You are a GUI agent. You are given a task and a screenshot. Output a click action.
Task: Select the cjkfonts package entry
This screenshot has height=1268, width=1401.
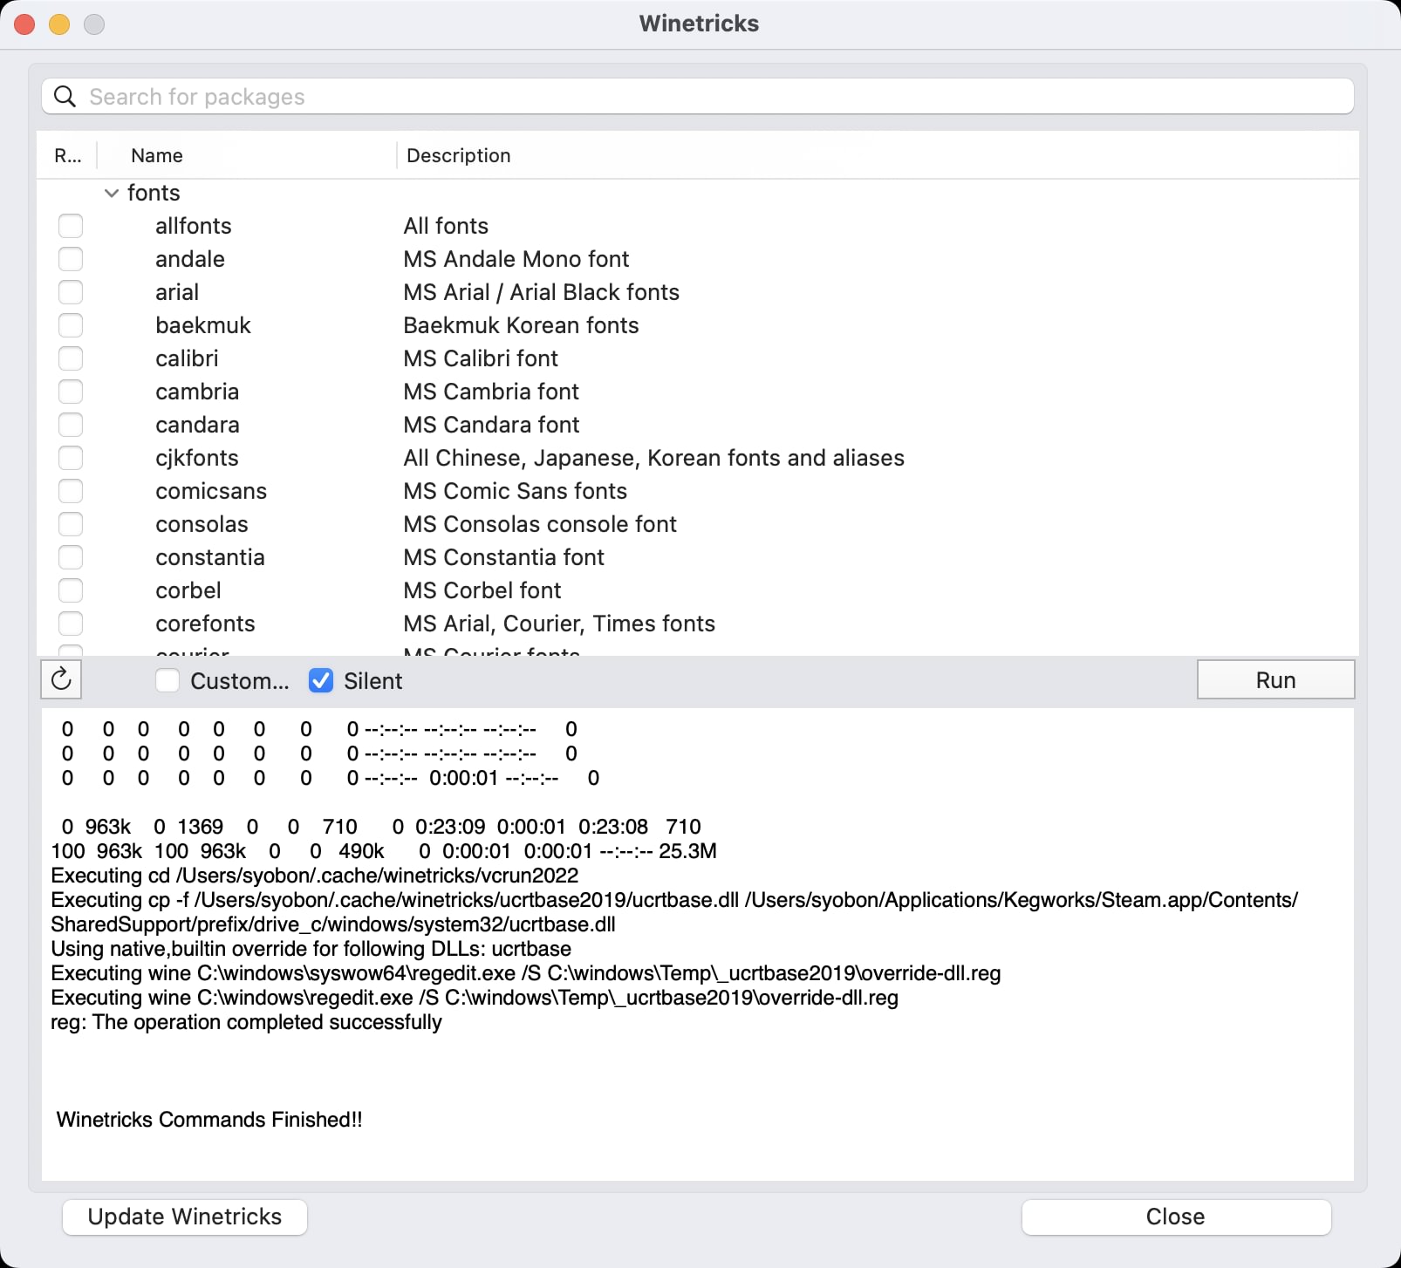[x=197, y=458]
